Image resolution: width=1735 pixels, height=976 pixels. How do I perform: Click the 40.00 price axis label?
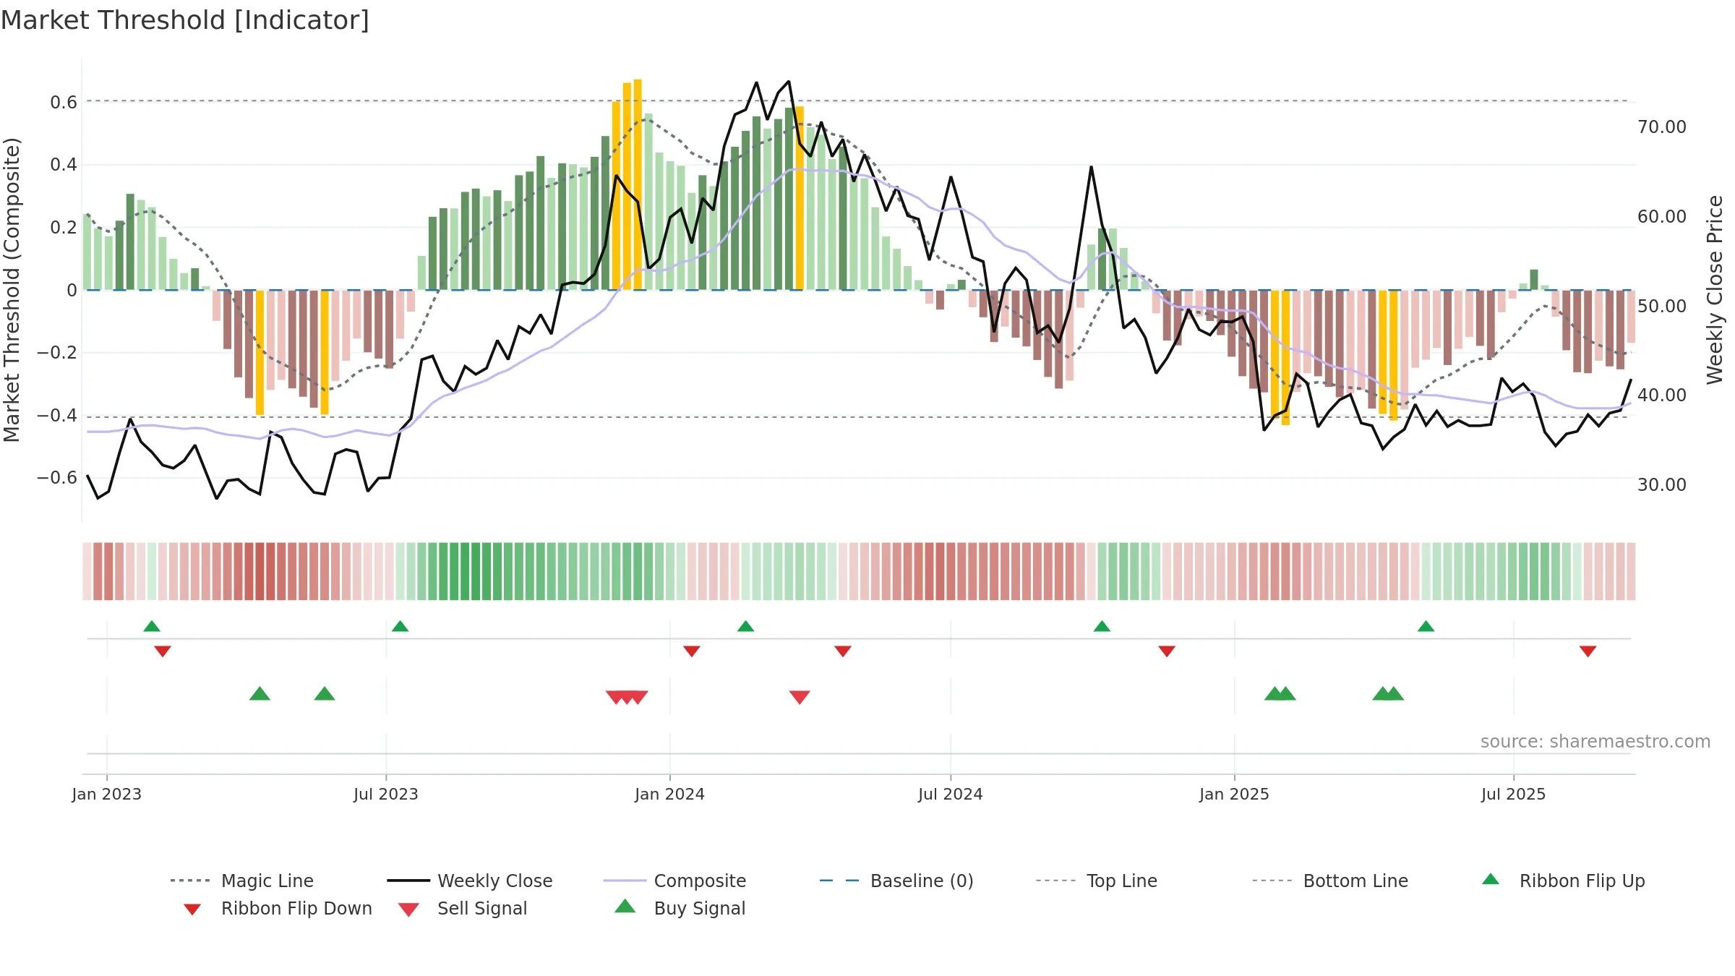tap(1662, 395)
